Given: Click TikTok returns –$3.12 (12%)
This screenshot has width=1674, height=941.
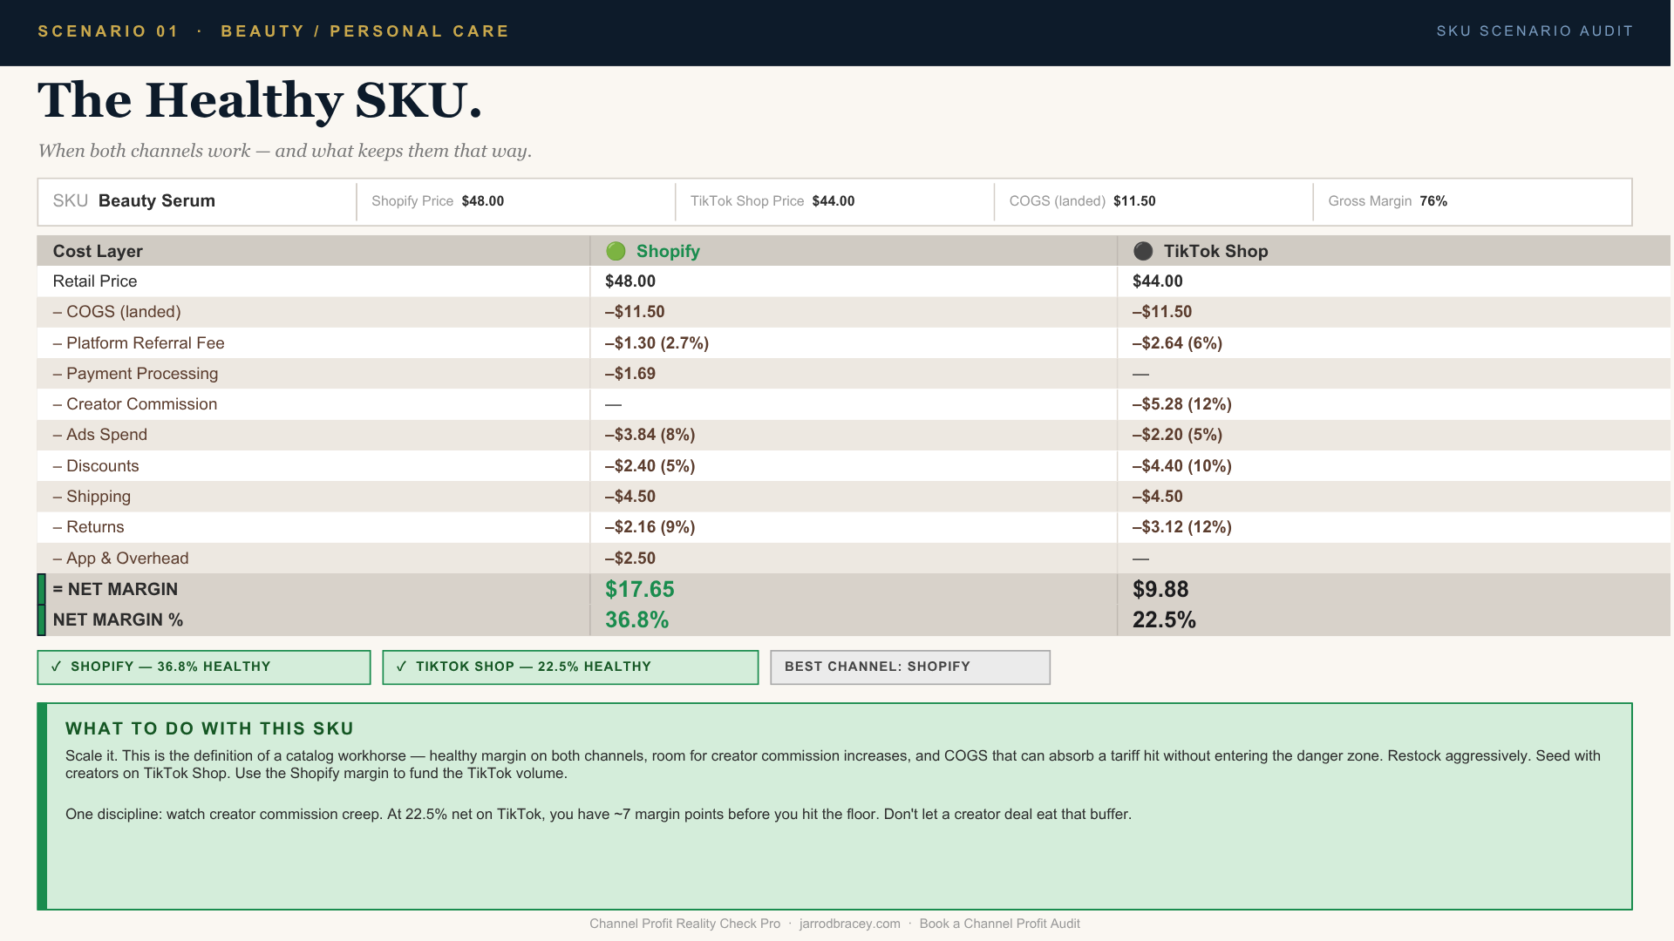Looking at the screenshot, I should pos(1181,527).
